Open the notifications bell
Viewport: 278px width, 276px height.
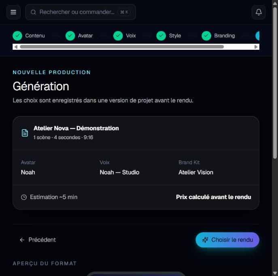click(259, 12)
